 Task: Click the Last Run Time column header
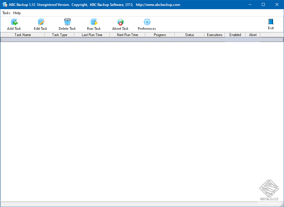(92, 35)
